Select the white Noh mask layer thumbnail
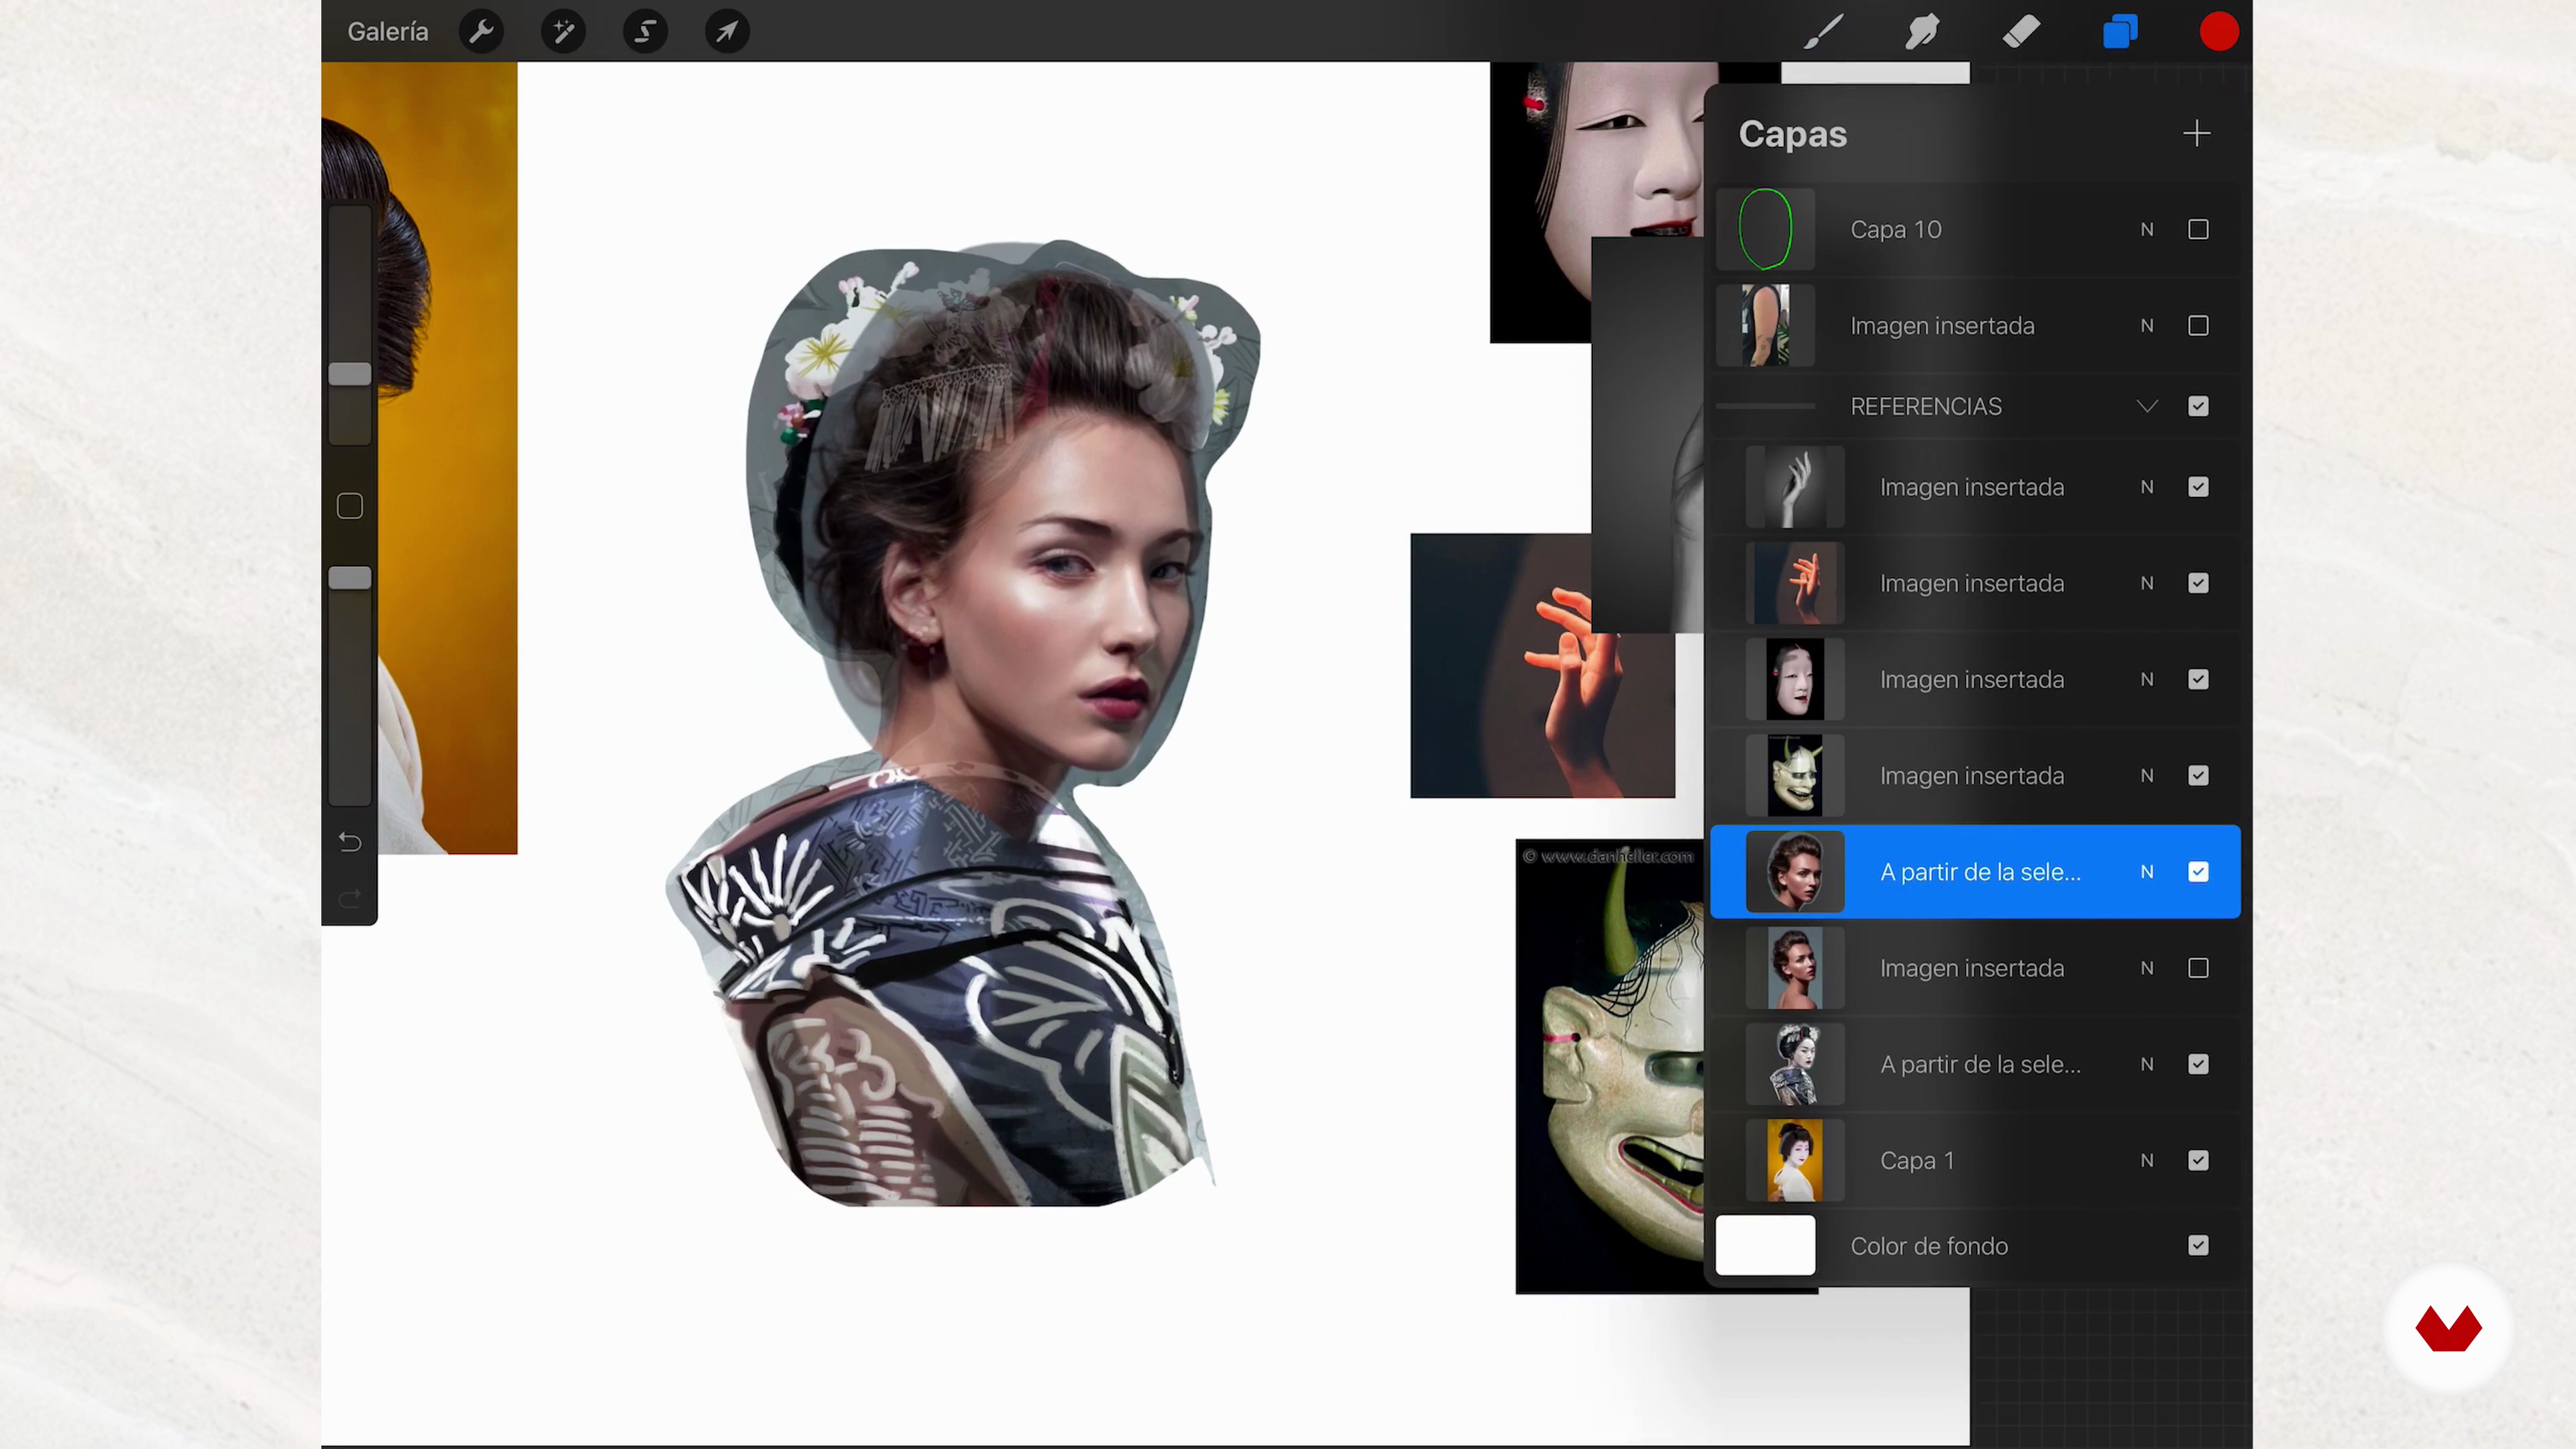This screenshot has height=1449, width=2576. point(1794,680)
